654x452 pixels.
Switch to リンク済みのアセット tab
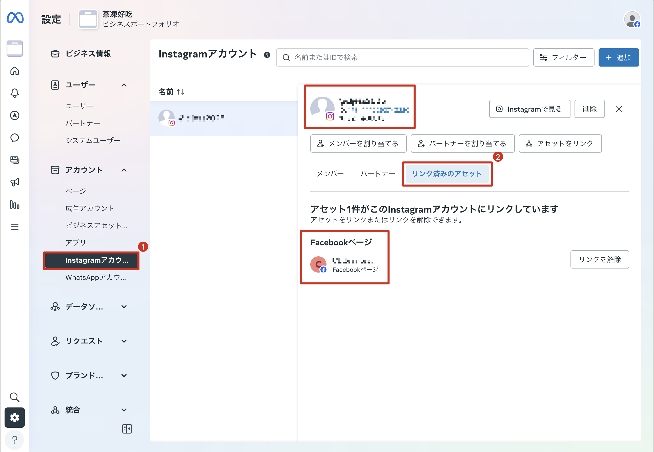447,174
